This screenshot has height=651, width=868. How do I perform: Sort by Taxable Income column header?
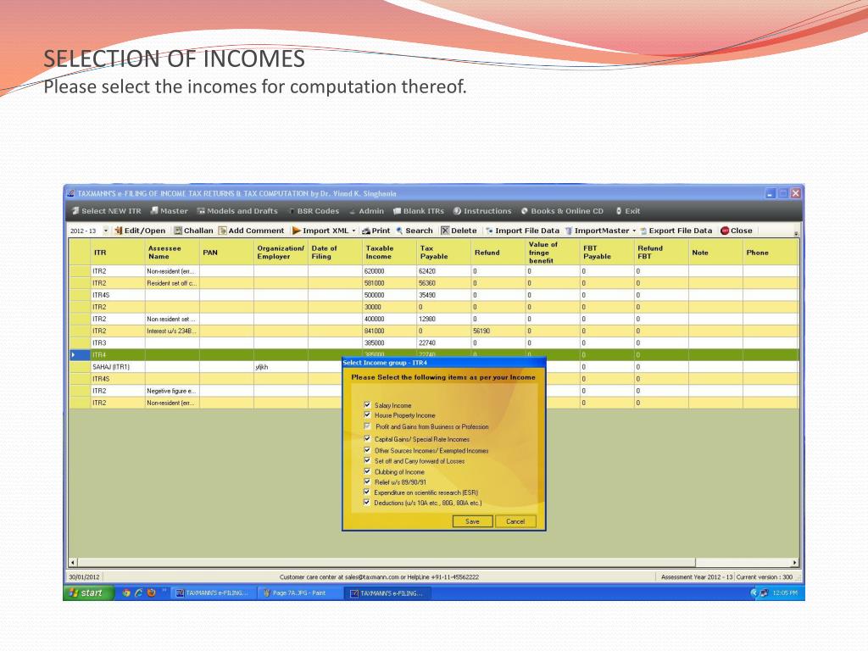[389, 253]
